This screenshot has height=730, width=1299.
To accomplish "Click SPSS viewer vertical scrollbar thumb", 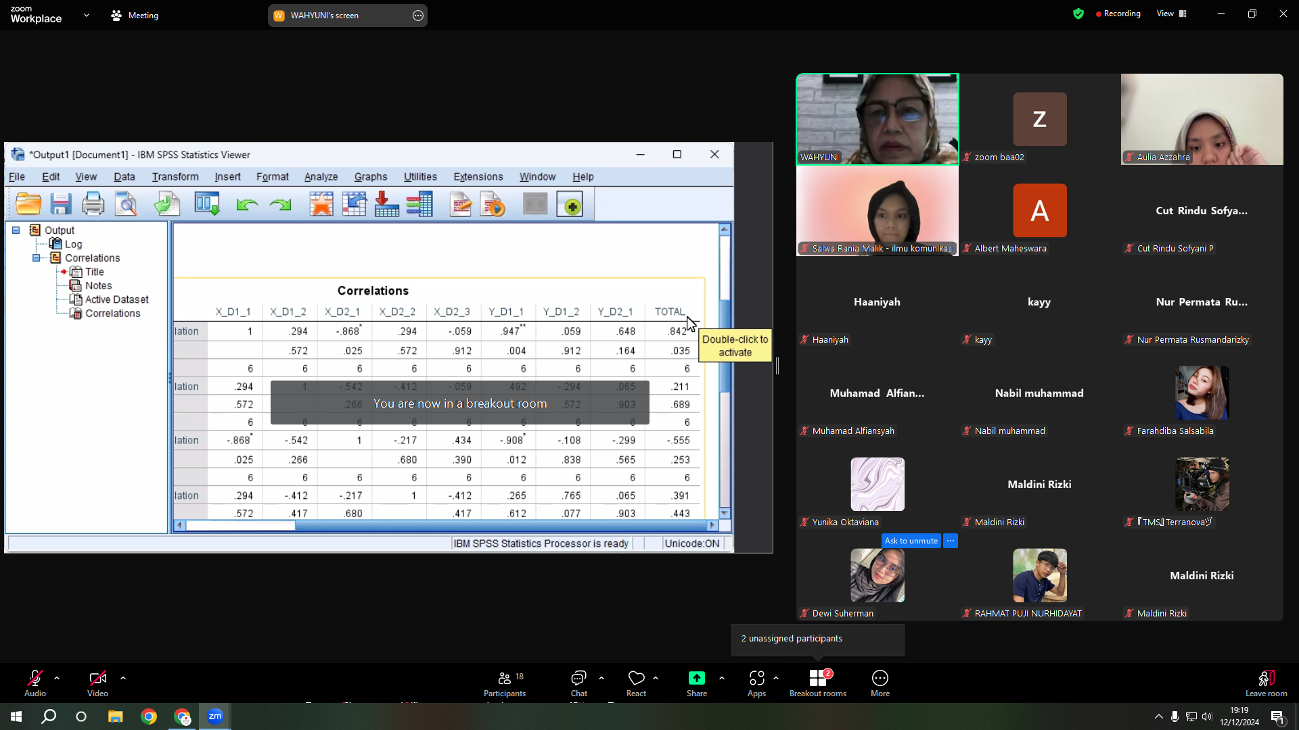I will [725, 346].
